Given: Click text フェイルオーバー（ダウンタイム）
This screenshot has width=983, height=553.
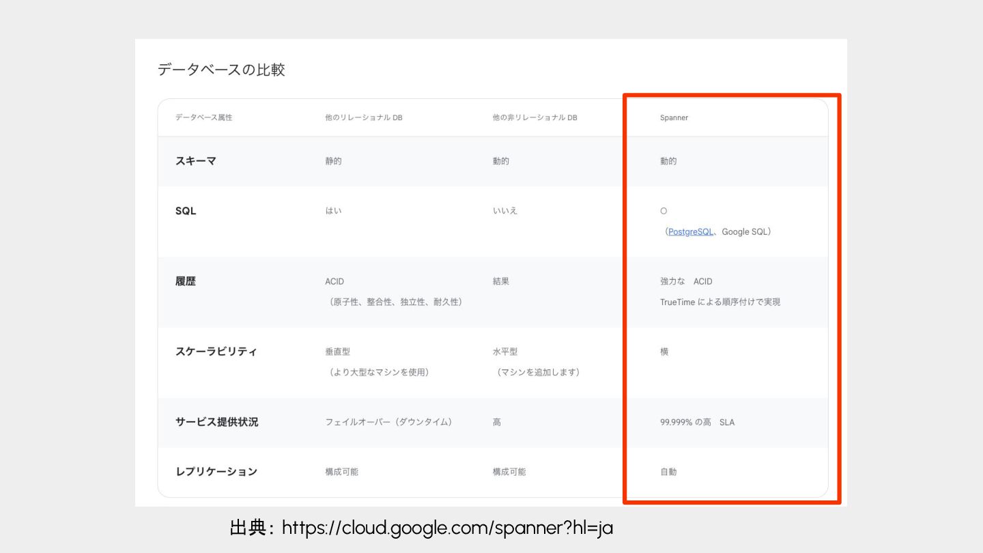Looking at the screenshot, I should point(390,422).
